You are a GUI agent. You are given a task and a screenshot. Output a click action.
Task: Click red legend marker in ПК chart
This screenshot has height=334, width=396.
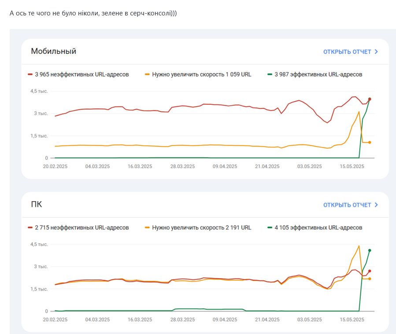click(x=30, y=228)
